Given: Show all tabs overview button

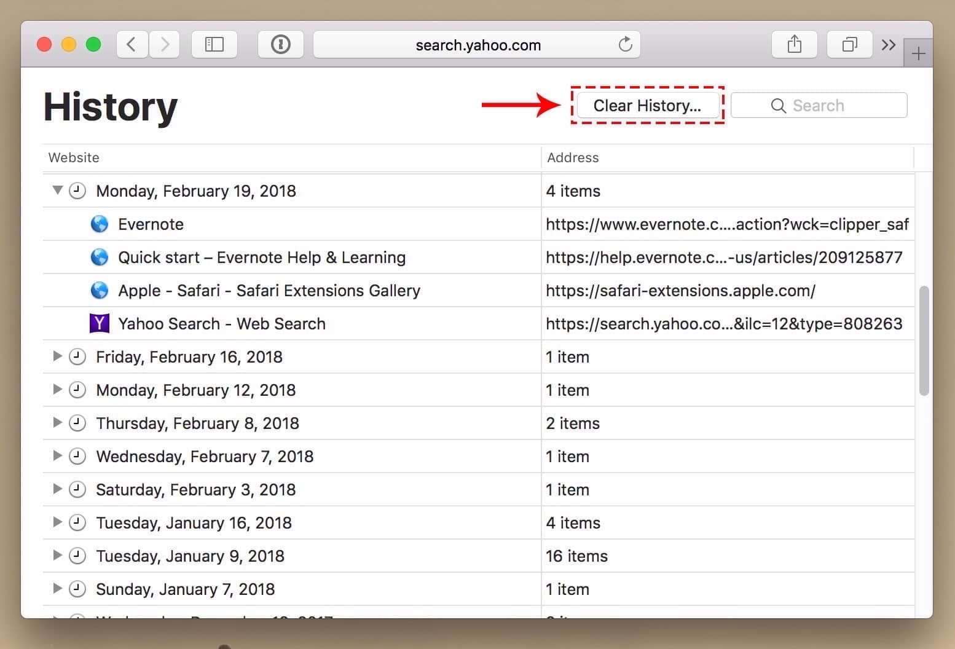Looking at the screenshot, I should click(x=850, y=44).
